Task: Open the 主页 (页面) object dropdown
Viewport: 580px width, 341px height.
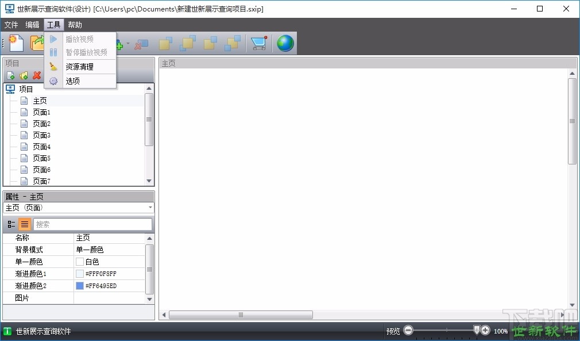Action: click(150, 208)
